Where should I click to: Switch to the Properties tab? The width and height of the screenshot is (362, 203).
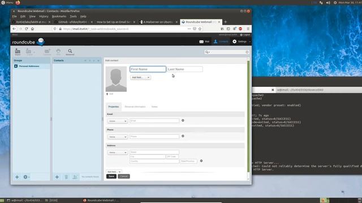pyautogui.click(x=114, y=107)
